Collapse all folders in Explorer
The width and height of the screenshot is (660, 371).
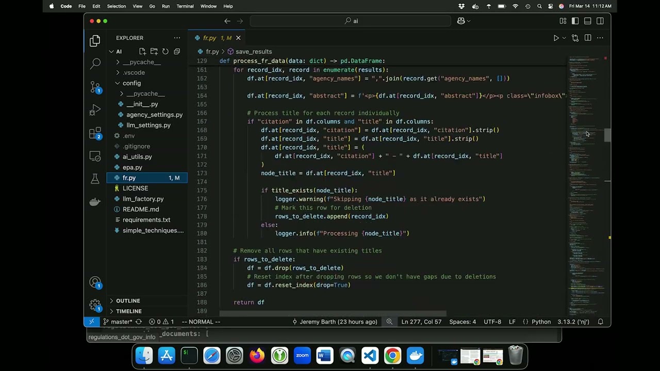177,52
